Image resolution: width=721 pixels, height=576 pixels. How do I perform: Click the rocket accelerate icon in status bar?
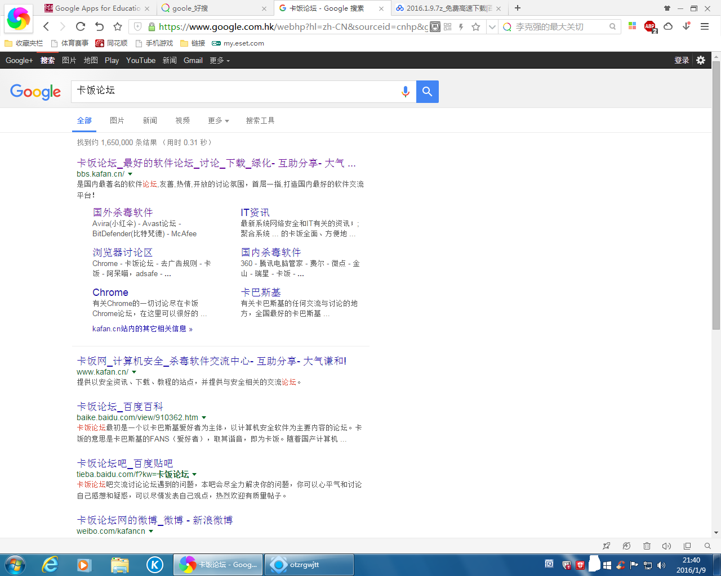[607, 546]
